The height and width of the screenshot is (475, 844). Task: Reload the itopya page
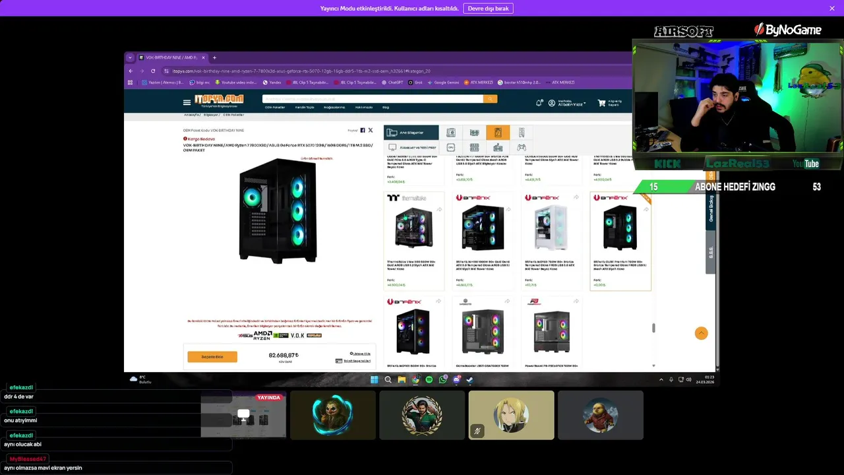point(153,71)
